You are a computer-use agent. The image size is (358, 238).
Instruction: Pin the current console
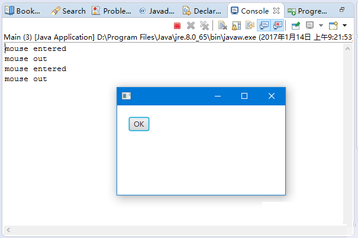pos(296,25)
